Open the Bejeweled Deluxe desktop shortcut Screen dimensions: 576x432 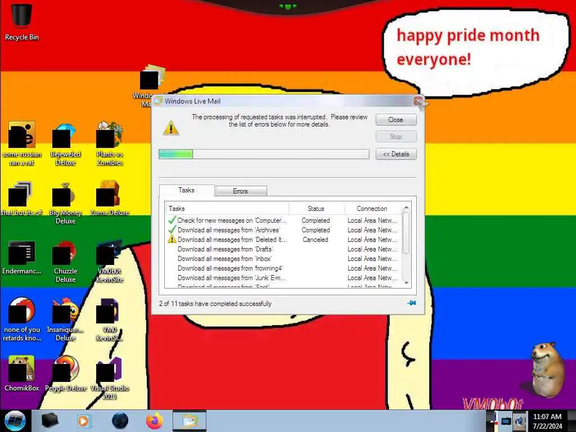[65, 145]
